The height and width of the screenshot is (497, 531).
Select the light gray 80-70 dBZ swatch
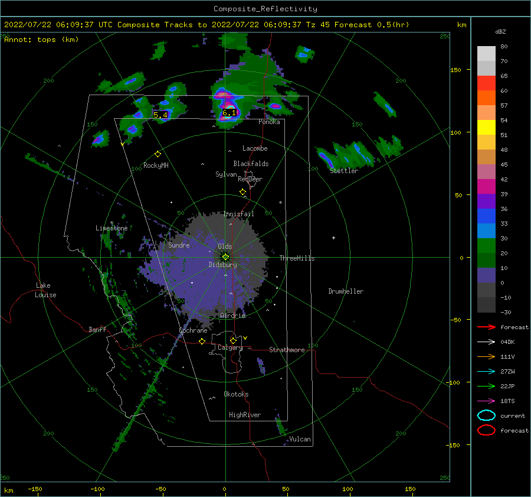click(x=486, y=53)
